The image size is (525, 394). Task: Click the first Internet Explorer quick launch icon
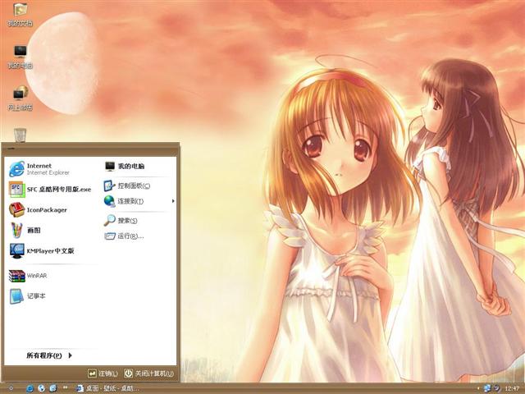point(30,388)
